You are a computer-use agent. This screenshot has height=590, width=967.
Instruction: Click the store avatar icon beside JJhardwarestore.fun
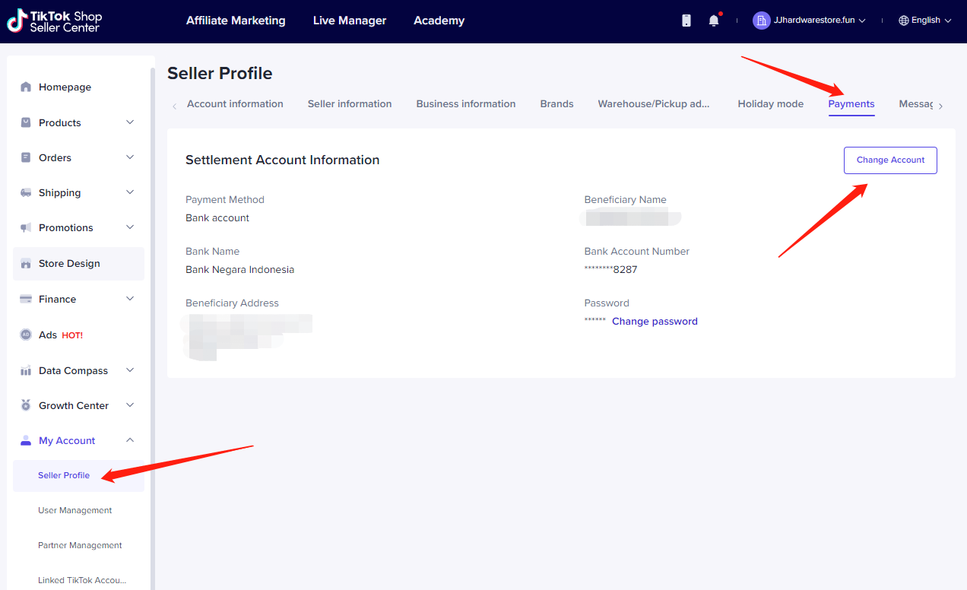(x=761, y=21)
